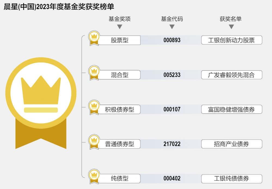Click the large gold crown medal
The width and height of the screenshot is (272, 189).
pos(41,103)
